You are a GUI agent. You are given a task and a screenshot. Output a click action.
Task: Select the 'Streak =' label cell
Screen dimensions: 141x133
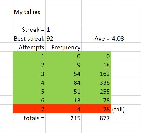[29, 30]
